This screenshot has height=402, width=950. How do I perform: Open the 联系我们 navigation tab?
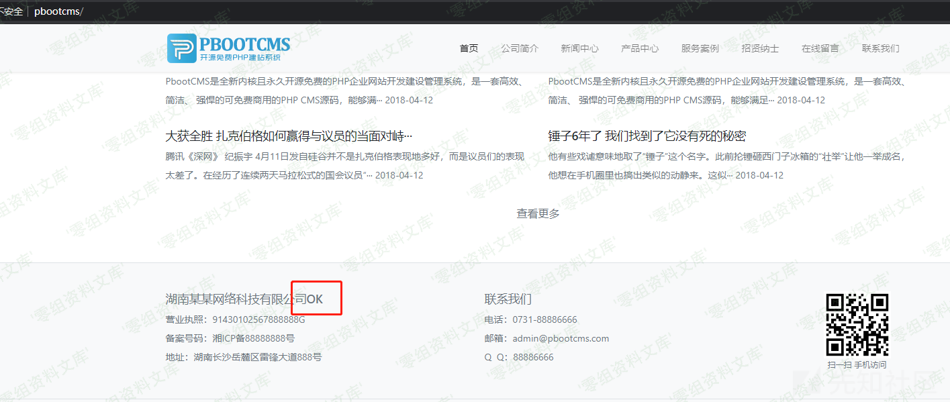[x=880, y=48]
